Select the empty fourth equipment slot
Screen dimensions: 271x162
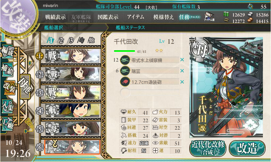click(x=149, y=92)
